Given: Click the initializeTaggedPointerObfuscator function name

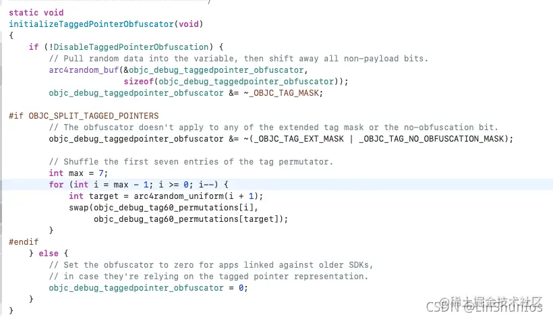Looking at the screenshot, I should tap(91, 24).
